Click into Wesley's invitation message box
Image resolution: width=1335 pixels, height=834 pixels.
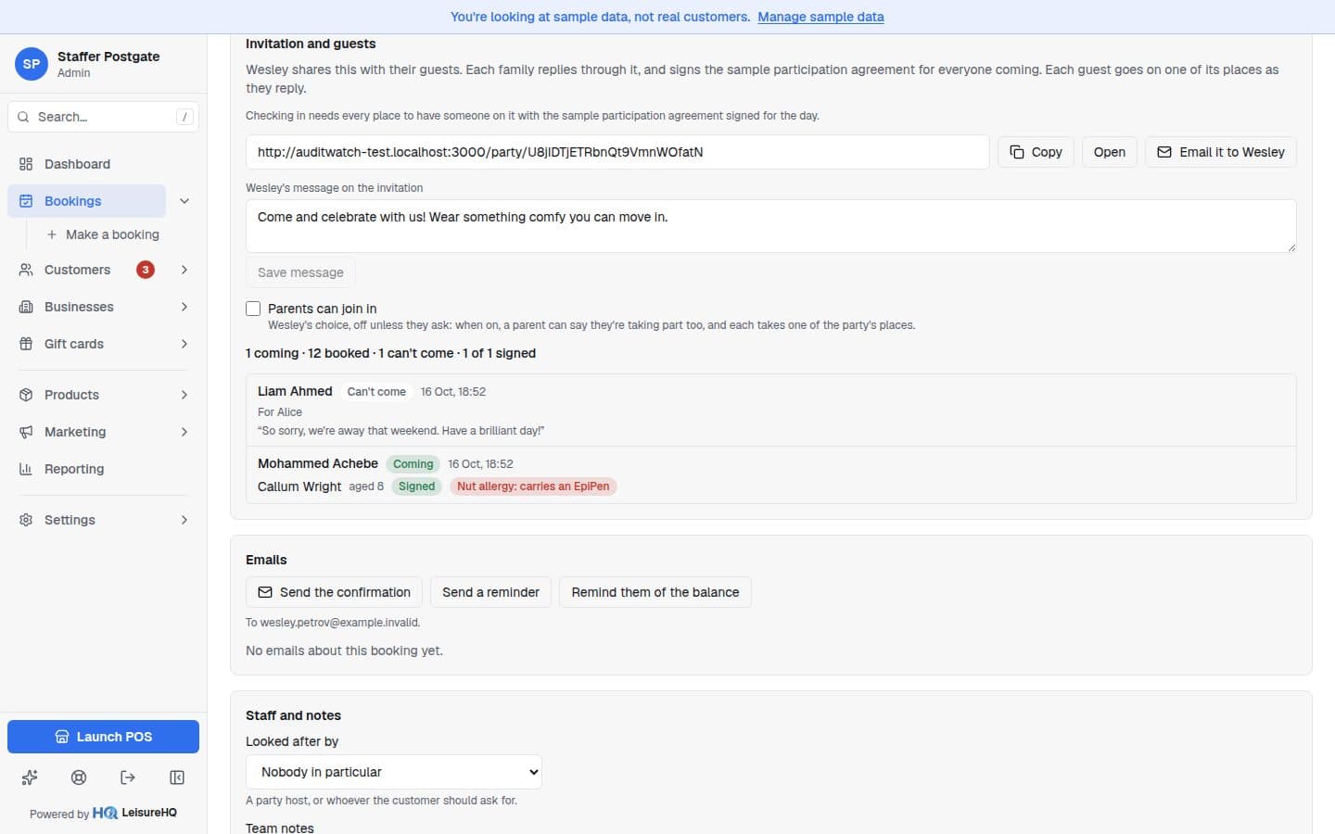click(770, 226)
